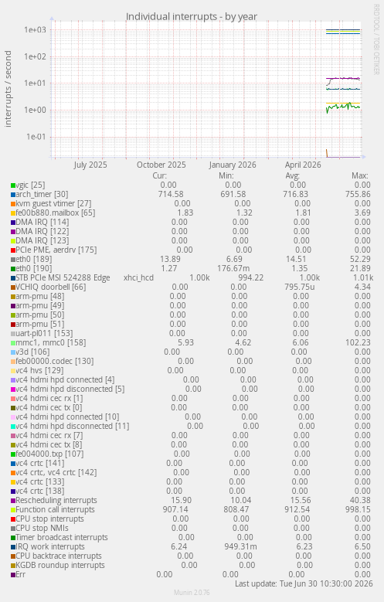Click the '1e+03' y-axis label

tap(35, 29)
